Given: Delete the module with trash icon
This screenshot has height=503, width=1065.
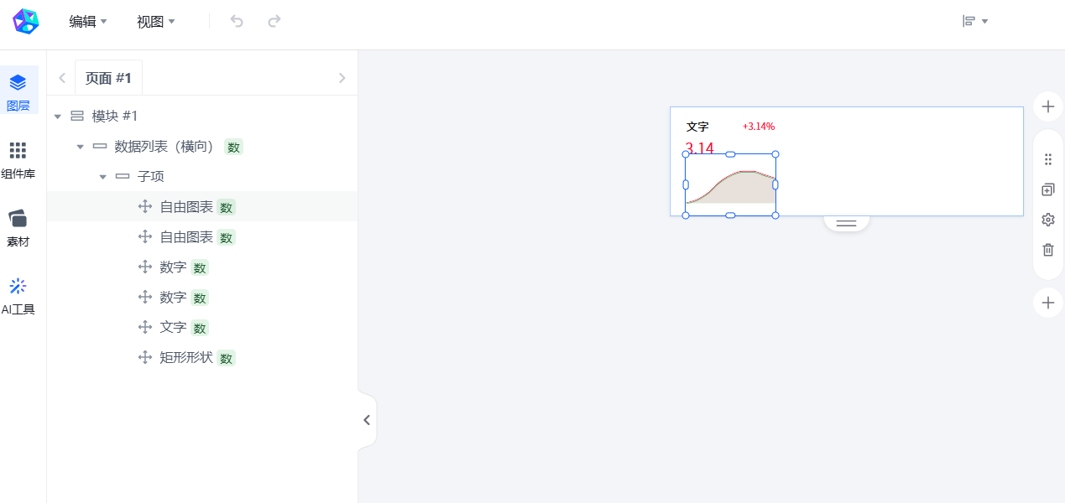Looking at the screenshot, I should (x=1047, y=250).
